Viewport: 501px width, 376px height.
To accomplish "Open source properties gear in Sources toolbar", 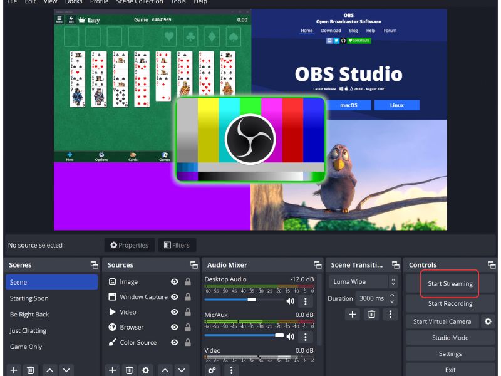I will pos(145,370).
